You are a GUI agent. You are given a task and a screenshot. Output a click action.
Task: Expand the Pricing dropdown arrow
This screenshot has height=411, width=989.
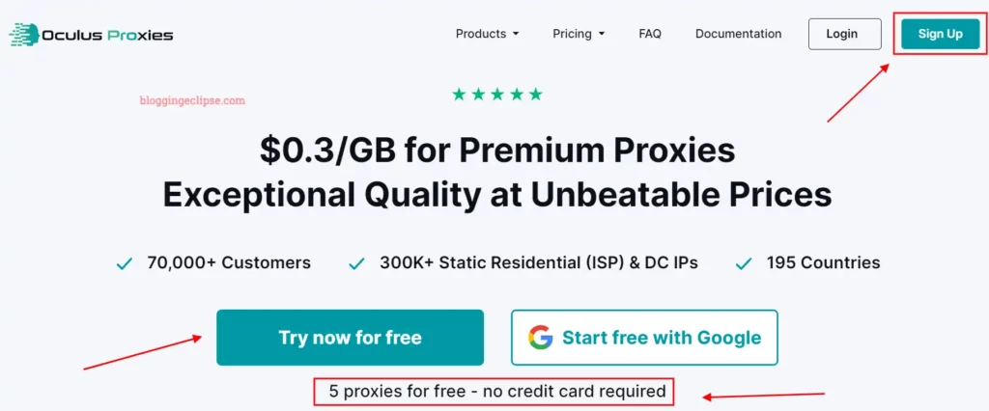pyautogui.click(x=602, y=34)
